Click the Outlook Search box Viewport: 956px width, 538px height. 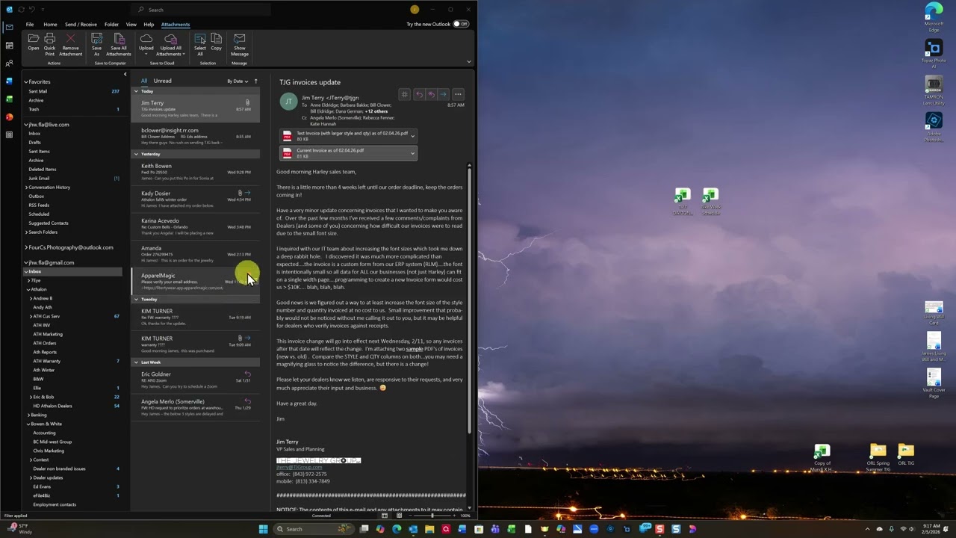point(202,10)
